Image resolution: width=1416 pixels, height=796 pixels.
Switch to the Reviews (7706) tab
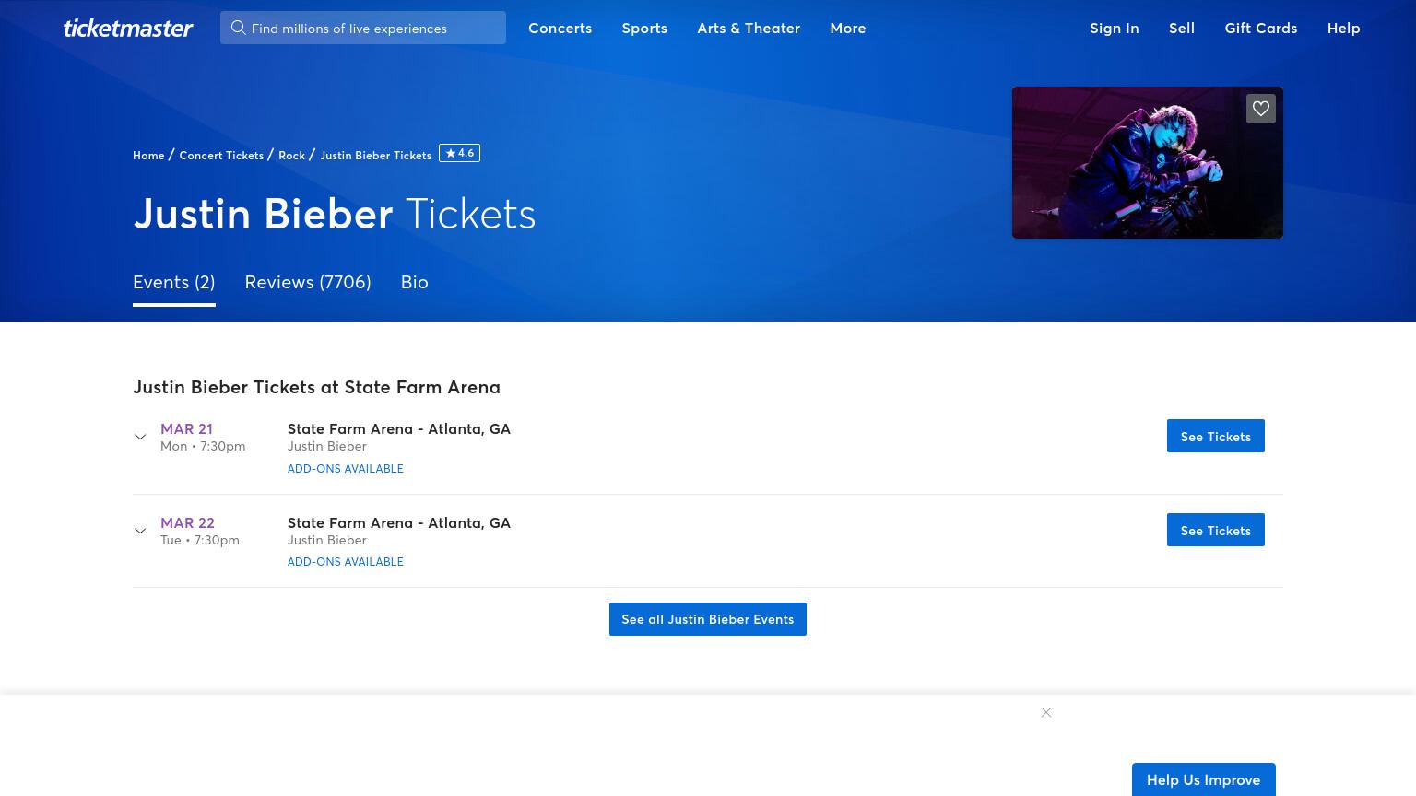pyautogui.click(x=308, y=283)
